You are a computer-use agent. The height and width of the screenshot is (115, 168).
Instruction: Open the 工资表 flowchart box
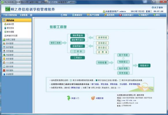tap(78, 51)
